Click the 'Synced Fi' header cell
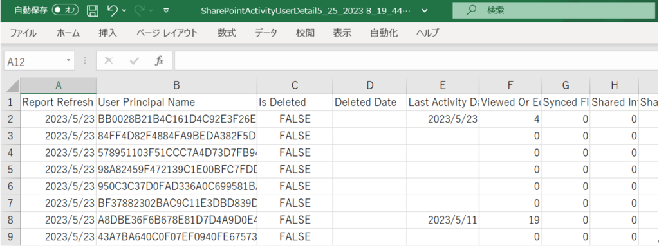 coord(566,102)
